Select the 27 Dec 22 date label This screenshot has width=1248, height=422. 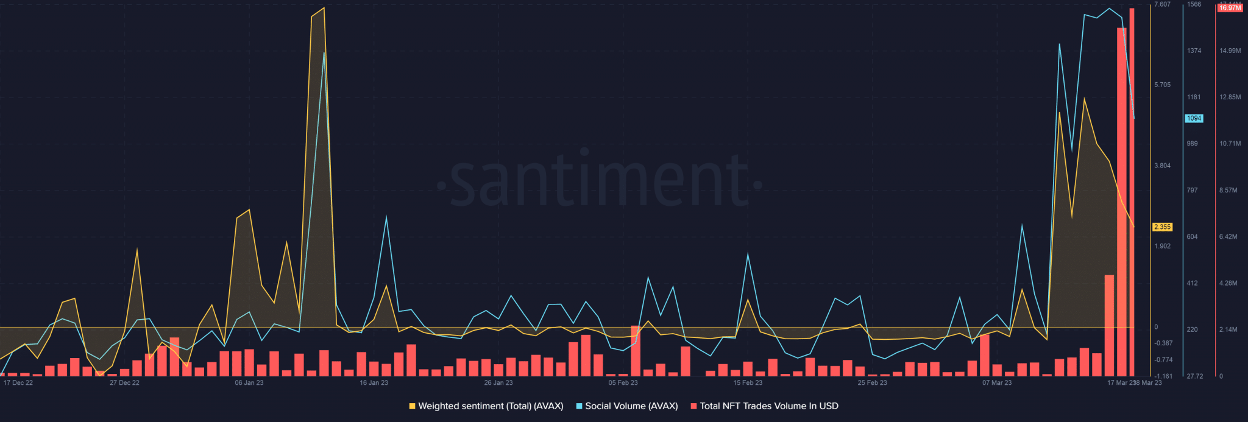click(x=124, y=383)
